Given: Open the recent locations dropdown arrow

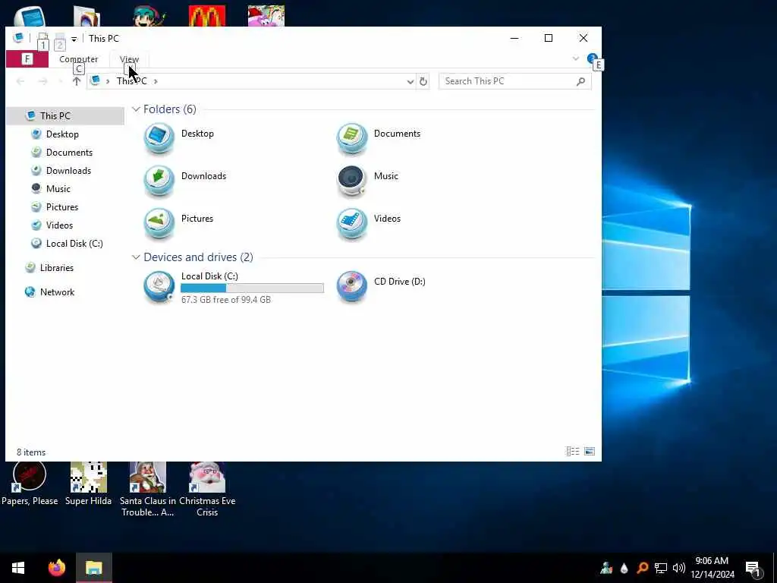Looking at the screenshot, I should 61,81.
